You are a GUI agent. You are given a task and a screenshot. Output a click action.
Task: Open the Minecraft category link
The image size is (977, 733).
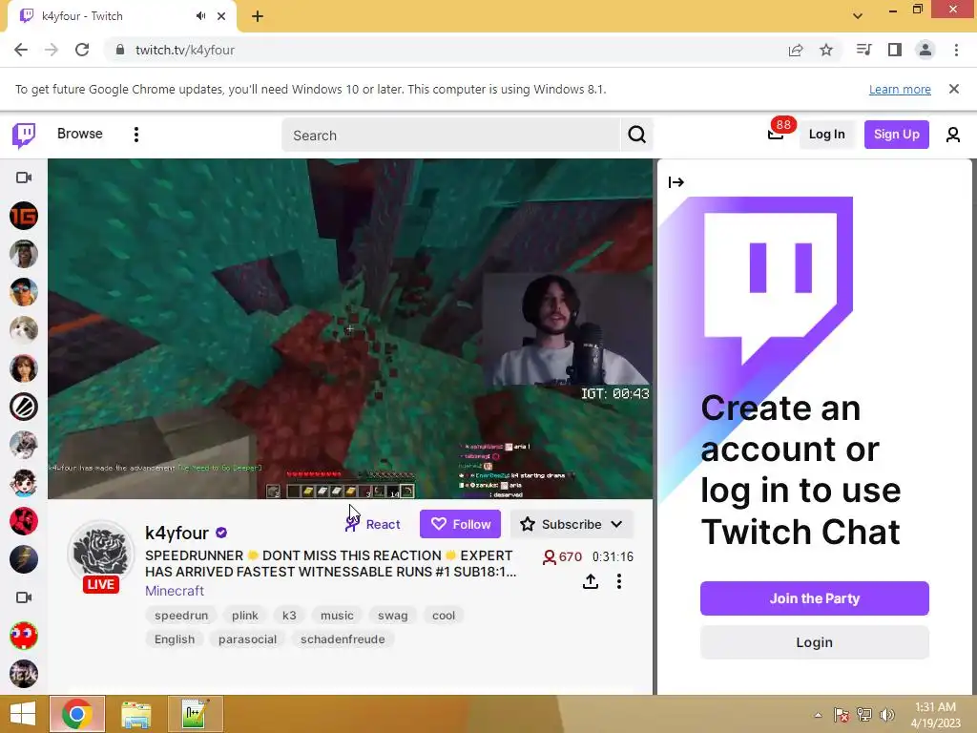[175, 590]
